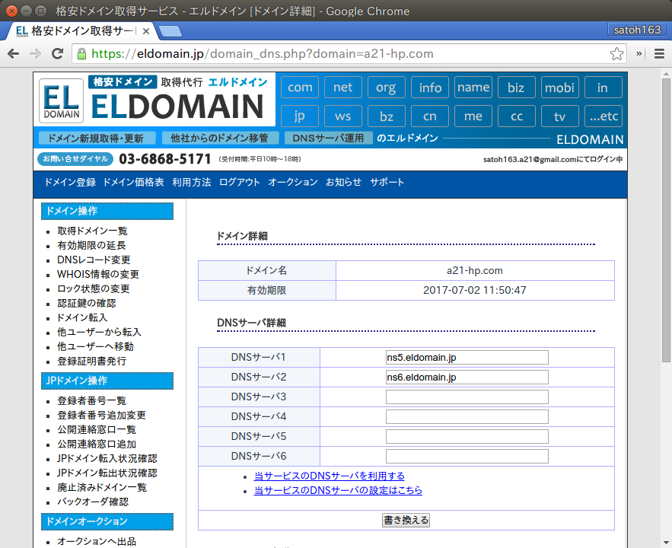This screenshot has width=672, height=548.
Task: Reload the page with the refresh icon
Action: 57,53
